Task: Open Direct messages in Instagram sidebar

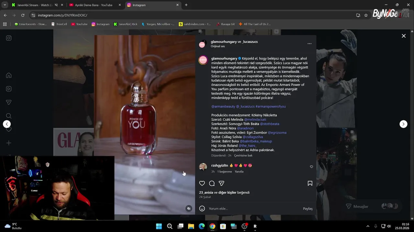Action: tap(9, 102)
